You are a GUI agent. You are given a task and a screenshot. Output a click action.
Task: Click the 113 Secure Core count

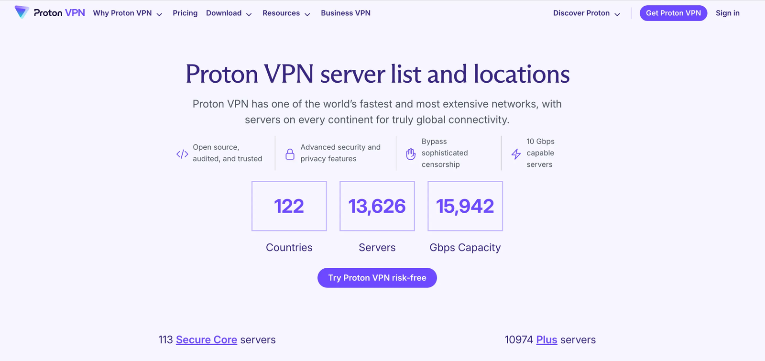(x=165, y=340)
